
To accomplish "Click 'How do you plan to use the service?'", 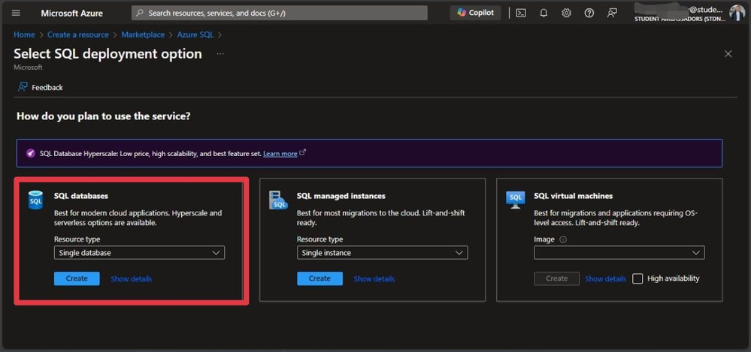I will pos(104,116).
